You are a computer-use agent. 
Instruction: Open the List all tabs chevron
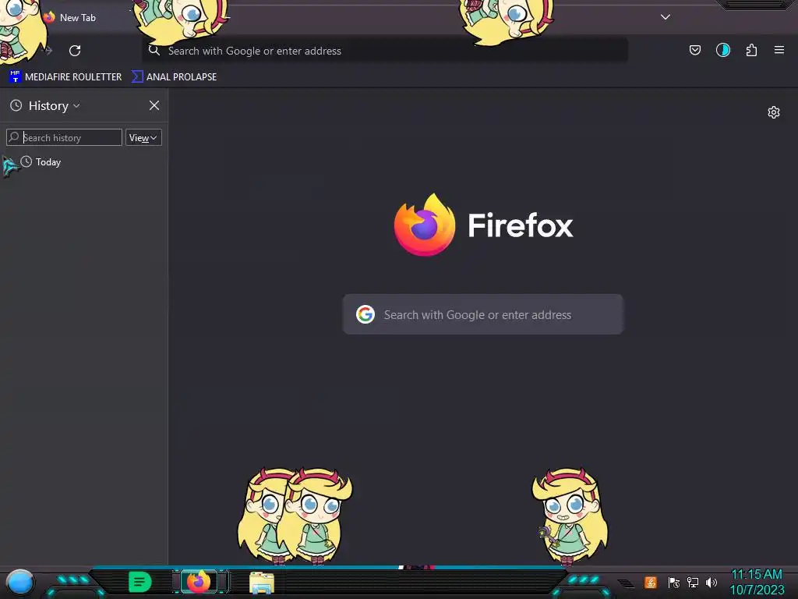point(666,17)
